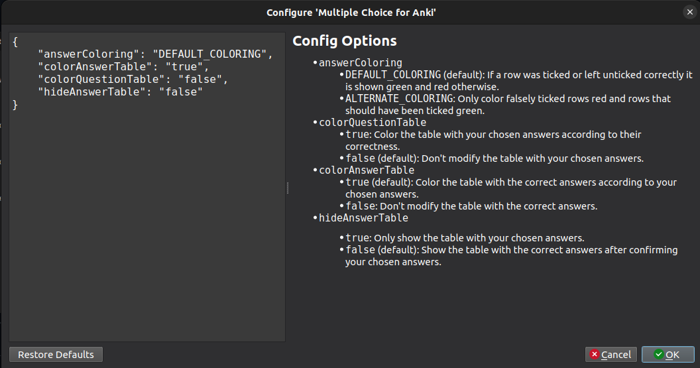Click the answerColoring bullet in the docs
Viewport: 700px width, 368px height.
[360, 63]
